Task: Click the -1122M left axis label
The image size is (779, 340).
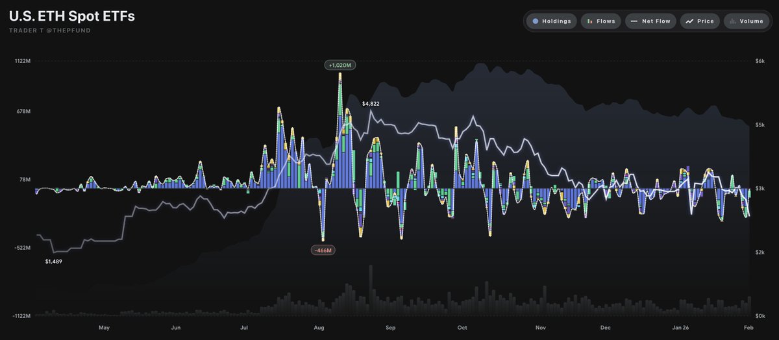Action: click(x=21, y=315)
